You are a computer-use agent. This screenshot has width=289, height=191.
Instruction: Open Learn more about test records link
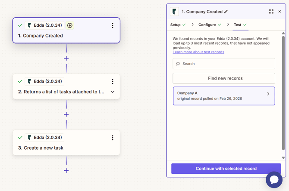point(198,52)
